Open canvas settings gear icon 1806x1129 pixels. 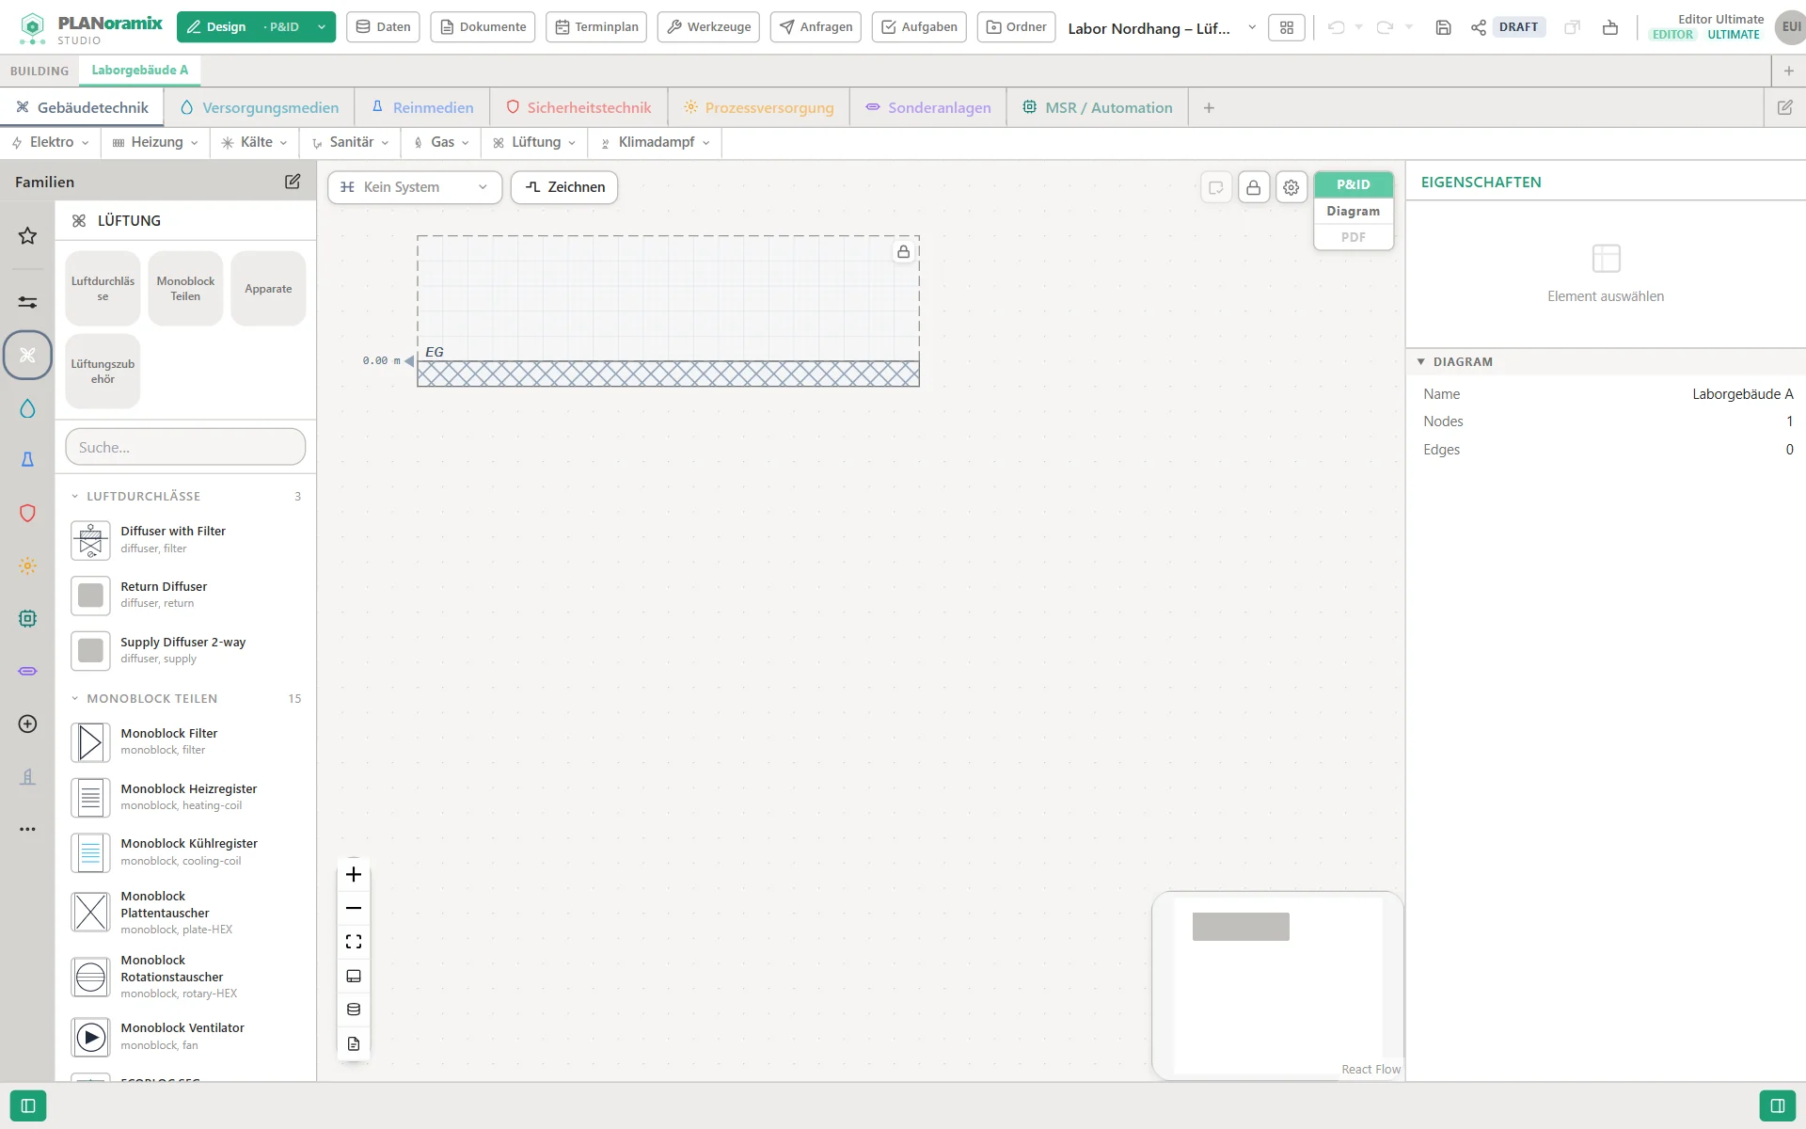coord(1291,187)
